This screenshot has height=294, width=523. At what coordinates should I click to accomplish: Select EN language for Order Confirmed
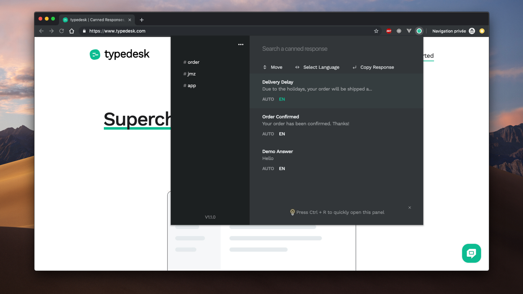282,134
